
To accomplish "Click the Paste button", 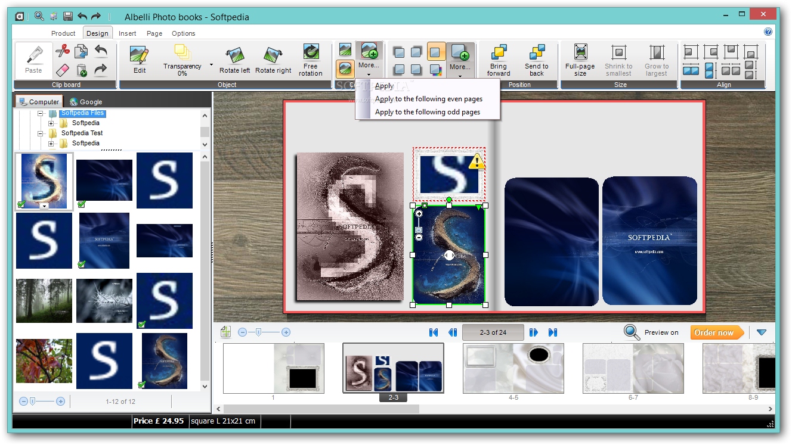I will coord(33,60).
